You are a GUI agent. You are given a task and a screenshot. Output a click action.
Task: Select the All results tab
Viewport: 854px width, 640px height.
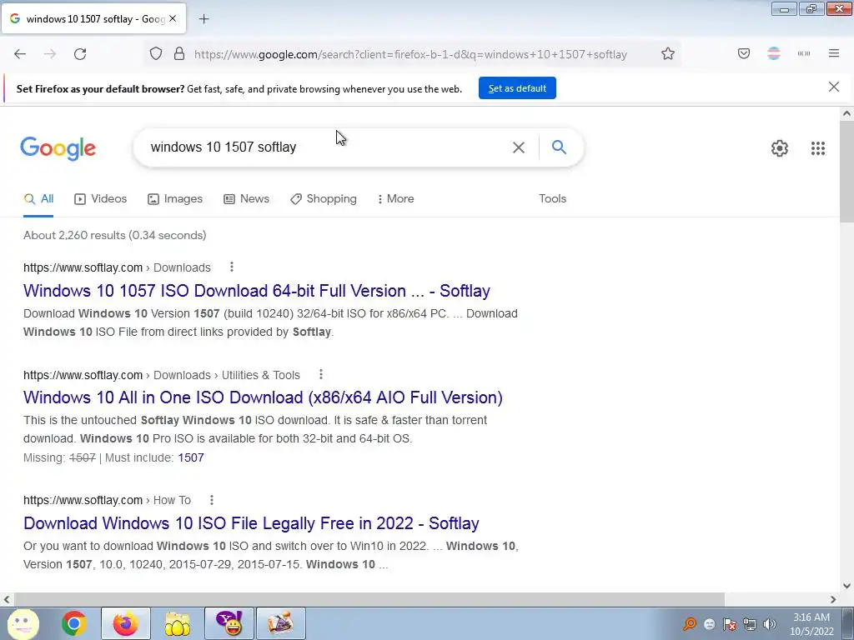[38, 198]
